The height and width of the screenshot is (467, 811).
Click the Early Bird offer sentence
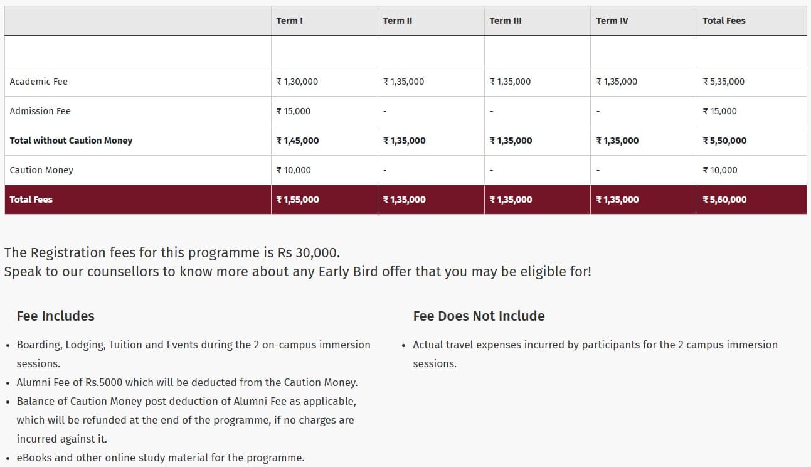pyautogui.click(x=297, y=272)
